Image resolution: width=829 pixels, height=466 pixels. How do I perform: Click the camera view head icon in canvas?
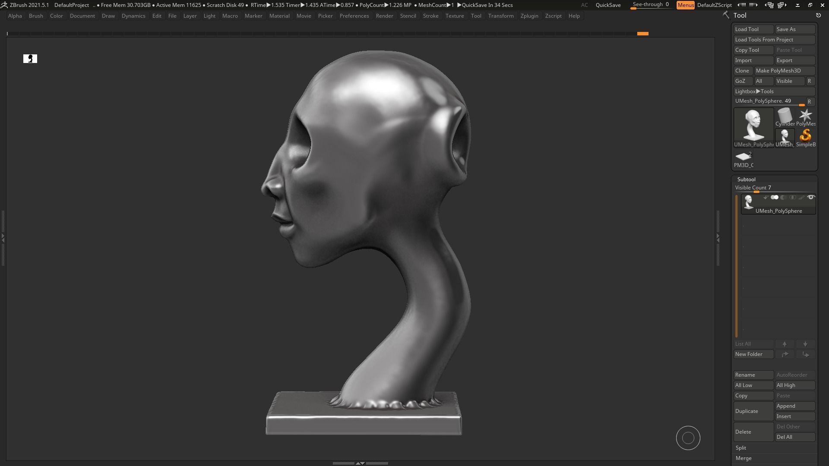(30, 59)
